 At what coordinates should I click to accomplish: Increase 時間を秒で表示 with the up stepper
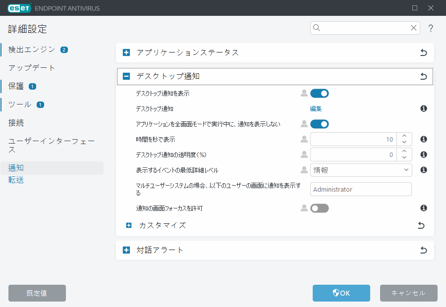(x=404, y=136)
